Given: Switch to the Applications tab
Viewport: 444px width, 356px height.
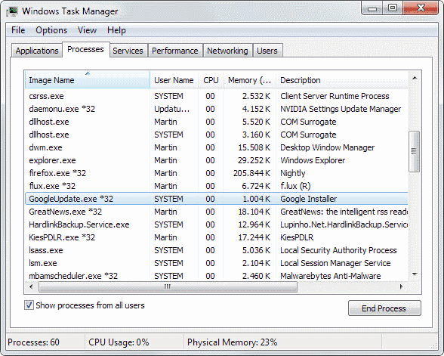Looking at the screenshot, I should [37, 51].
